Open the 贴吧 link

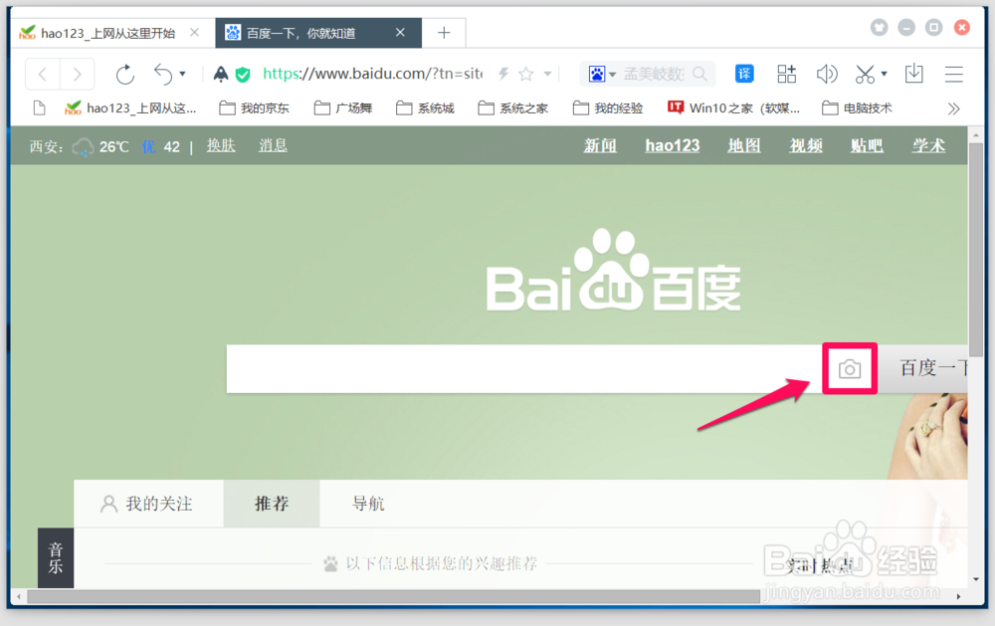pos(867,146)
